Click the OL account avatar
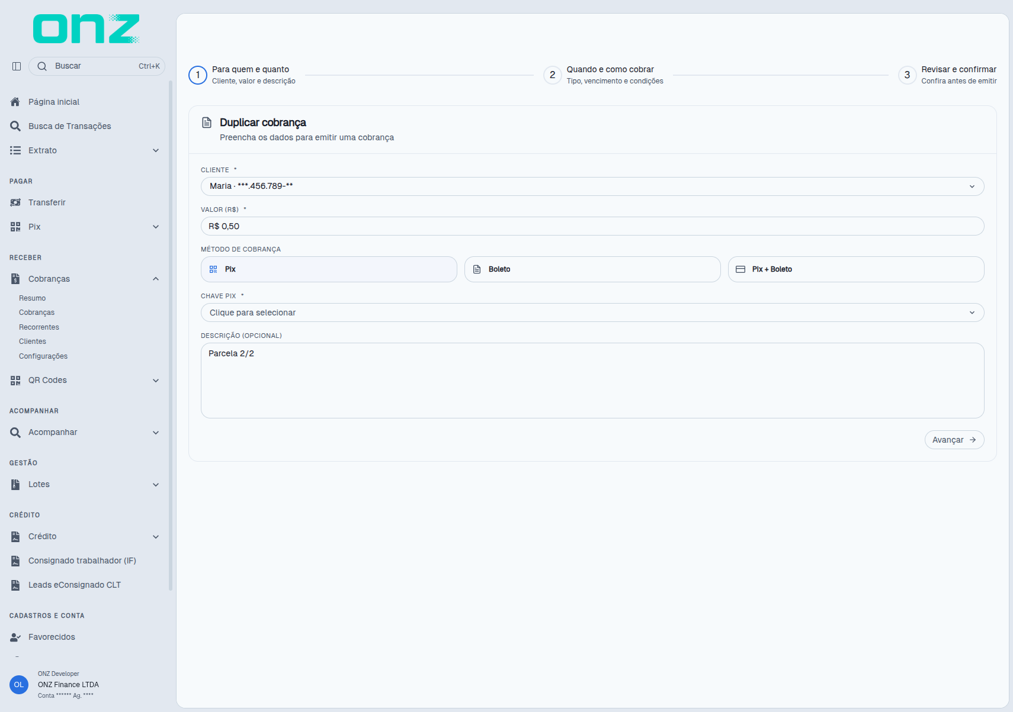 point(19,685)
